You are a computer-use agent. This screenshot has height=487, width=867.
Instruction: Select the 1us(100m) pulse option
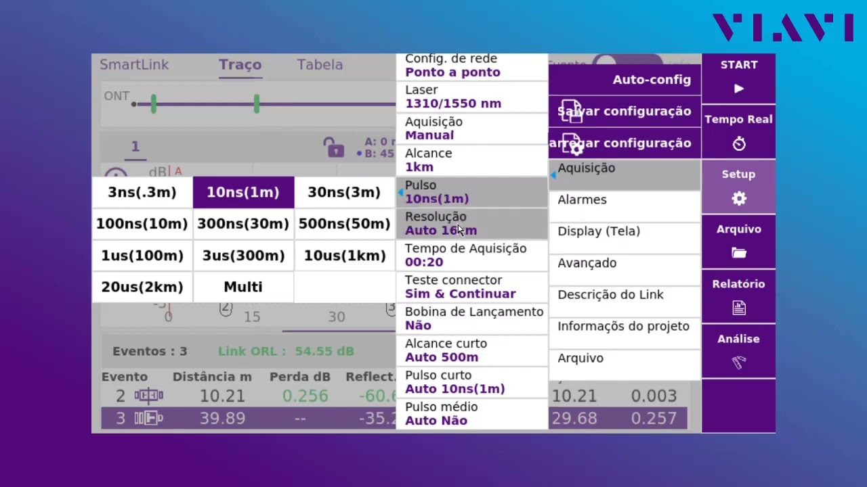point(142,256)
